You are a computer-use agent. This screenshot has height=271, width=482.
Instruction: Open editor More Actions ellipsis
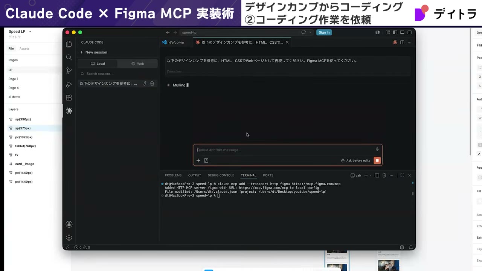coord(409,42)
